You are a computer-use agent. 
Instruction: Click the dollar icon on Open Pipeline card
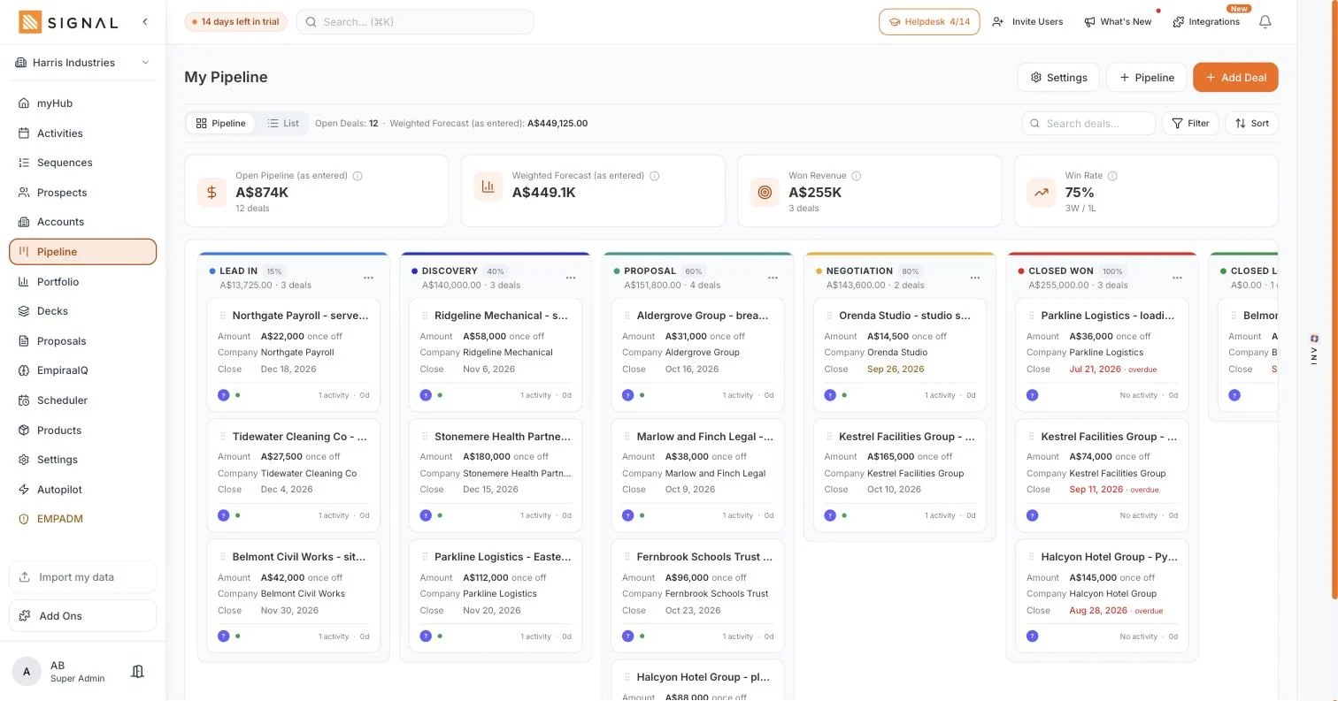(x=211, y=191)
